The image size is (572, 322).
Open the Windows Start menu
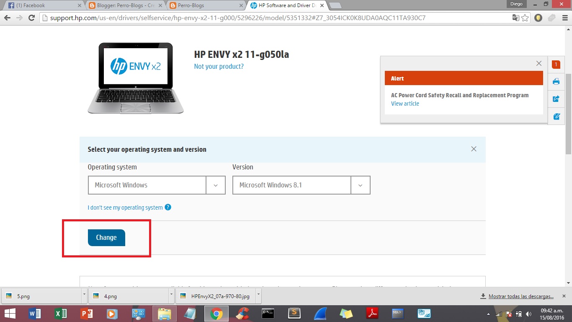(x=10, y=314)
